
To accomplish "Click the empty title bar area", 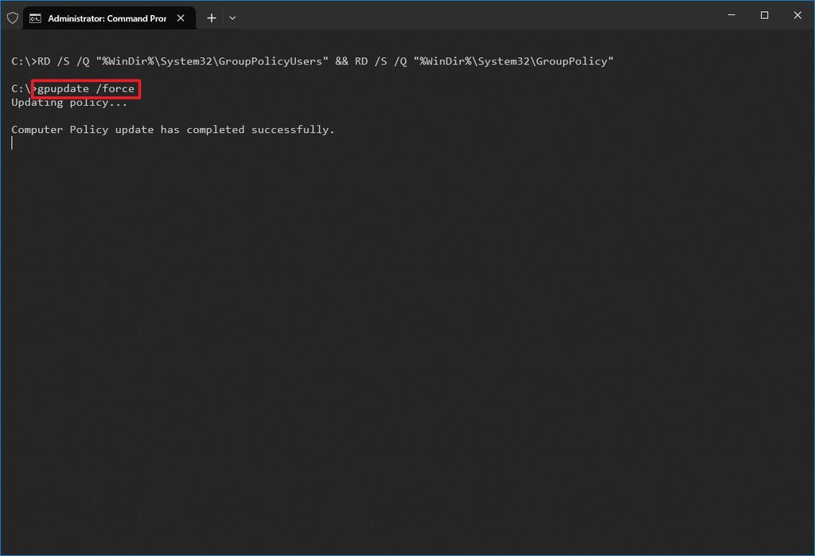I will point(478,17).
